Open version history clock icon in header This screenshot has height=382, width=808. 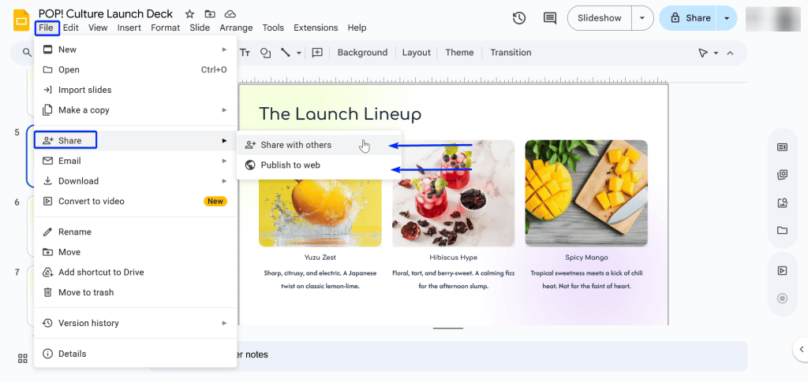click(x=518, y=18)
